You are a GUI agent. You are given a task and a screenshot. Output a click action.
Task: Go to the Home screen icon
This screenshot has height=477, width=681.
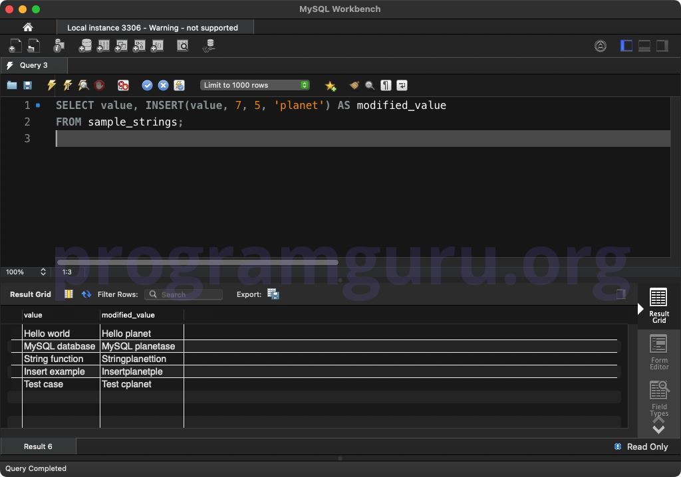point(28,27)
